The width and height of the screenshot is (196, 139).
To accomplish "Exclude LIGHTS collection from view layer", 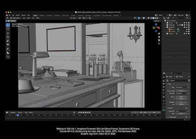I will (184, 33).
